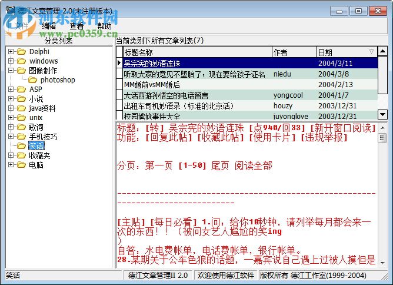Sort articles by 日期 column header
The height and width of the screenshot is (285, 393).
click(x=347, y=52)
